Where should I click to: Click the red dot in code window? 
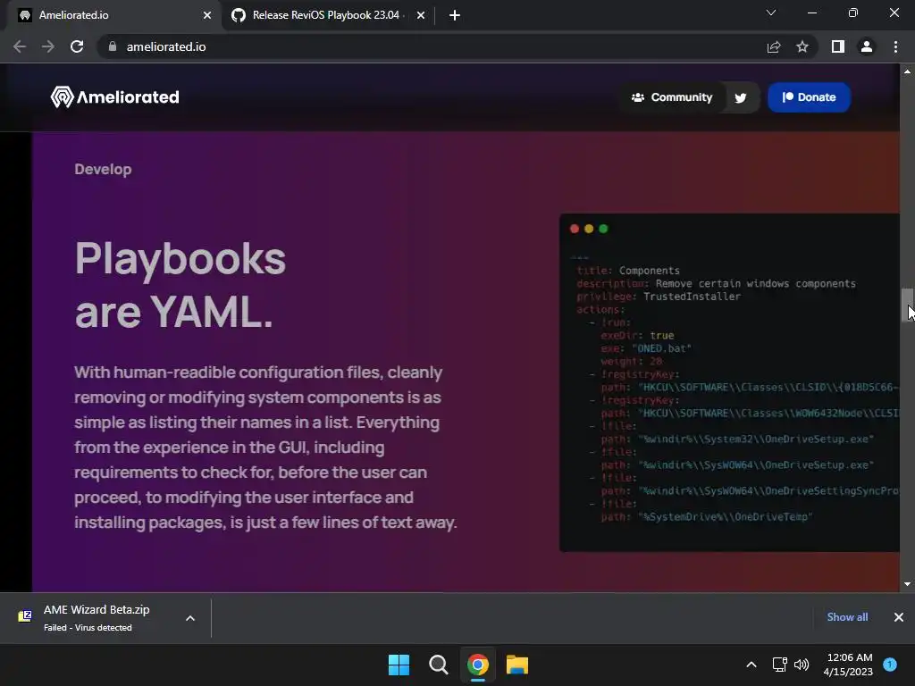point(575,229)
